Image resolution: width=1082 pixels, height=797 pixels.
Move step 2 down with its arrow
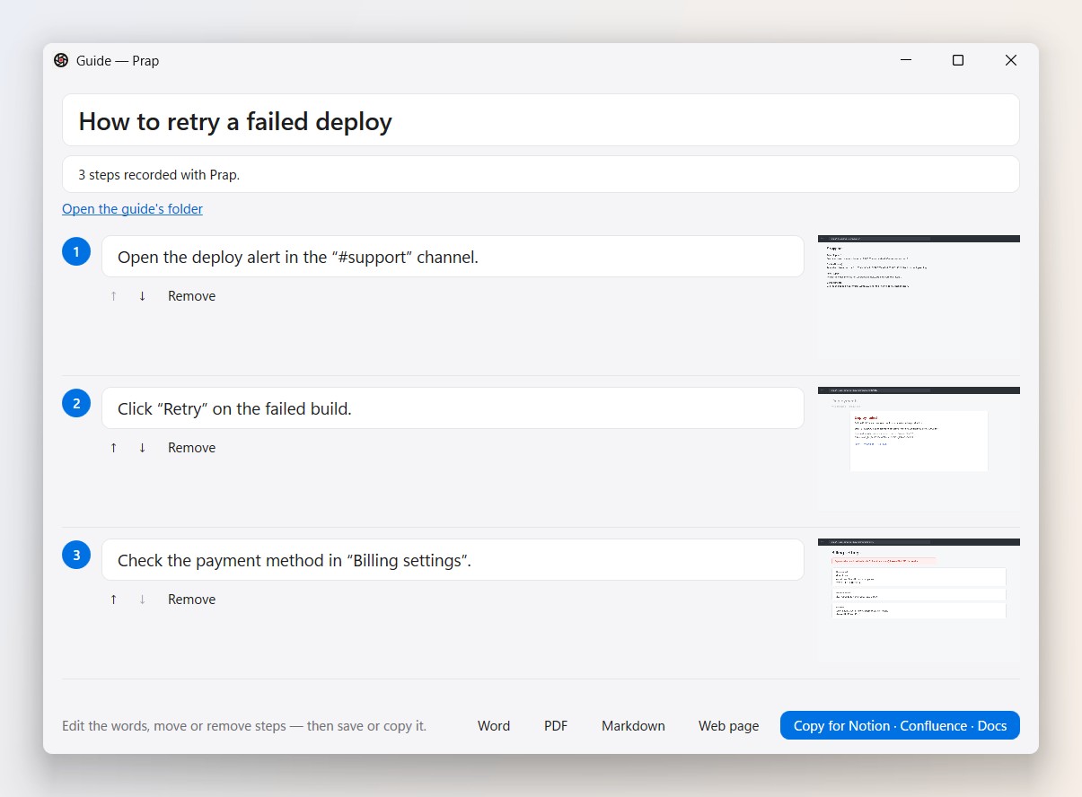[142, 448]
